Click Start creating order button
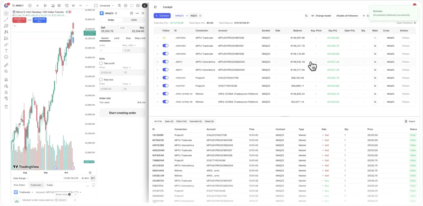This screenshot has width=423, height=206. [122, 113]
